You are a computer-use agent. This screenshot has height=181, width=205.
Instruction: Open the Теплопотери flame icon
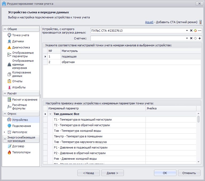coord(9,152)
